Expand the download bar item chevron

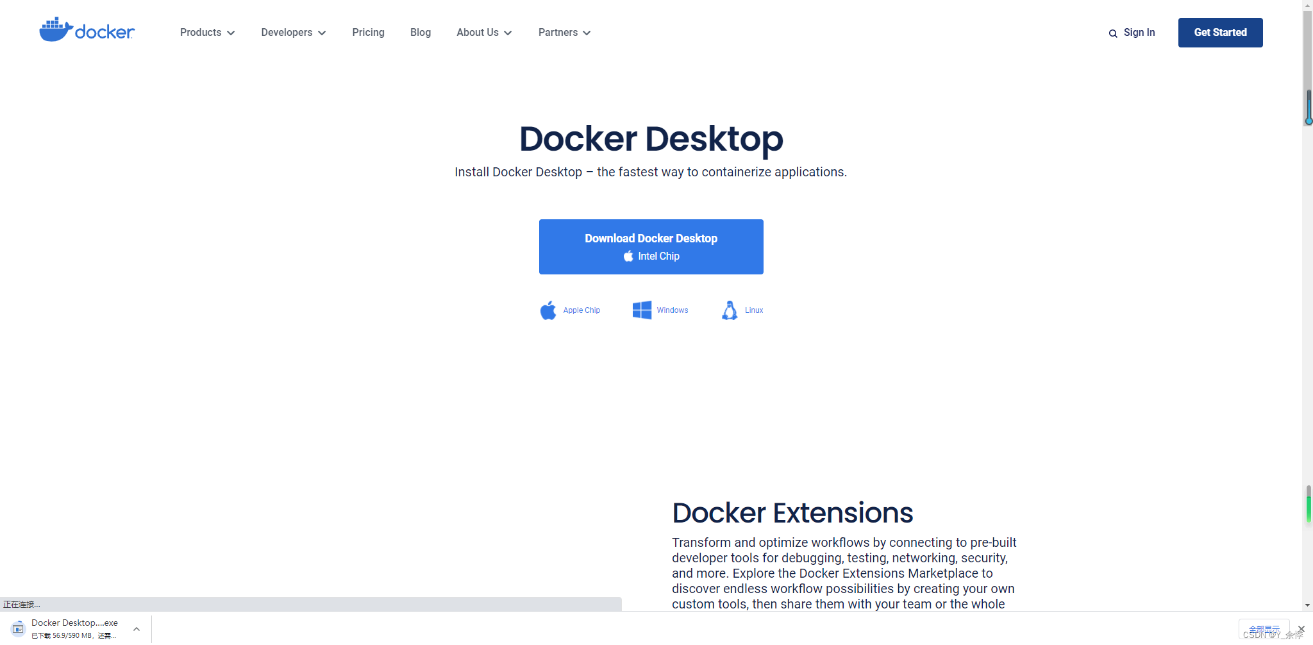click(136, 629)
